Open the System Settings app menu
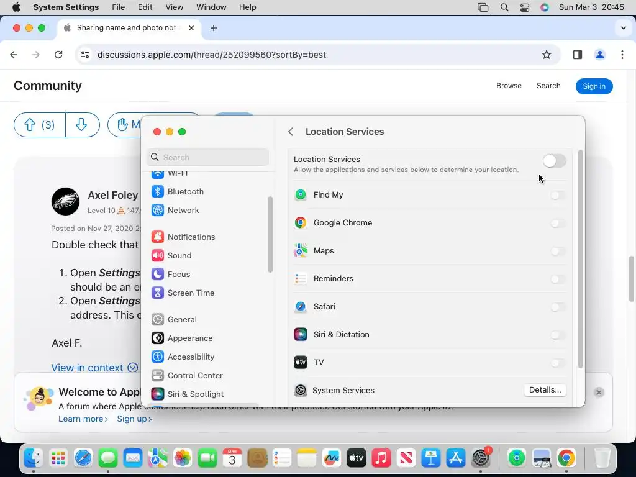This screenshot has width=636, height=477. (x=66, y=7)
